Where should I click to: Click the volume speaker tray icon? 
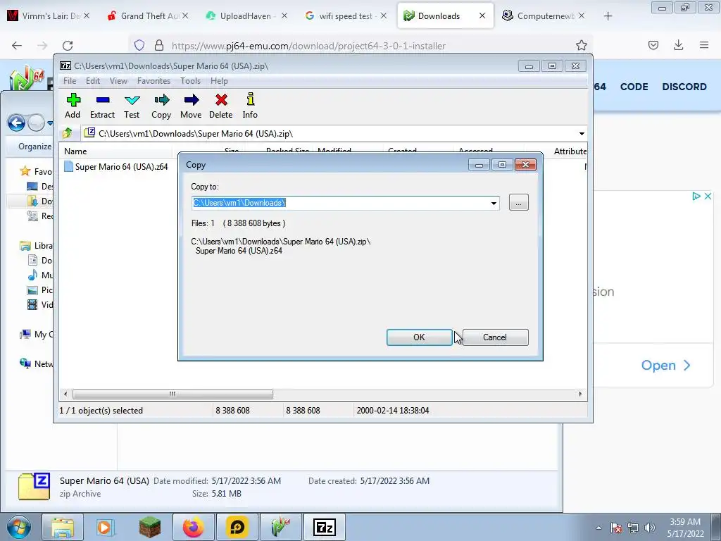[650, 528]
